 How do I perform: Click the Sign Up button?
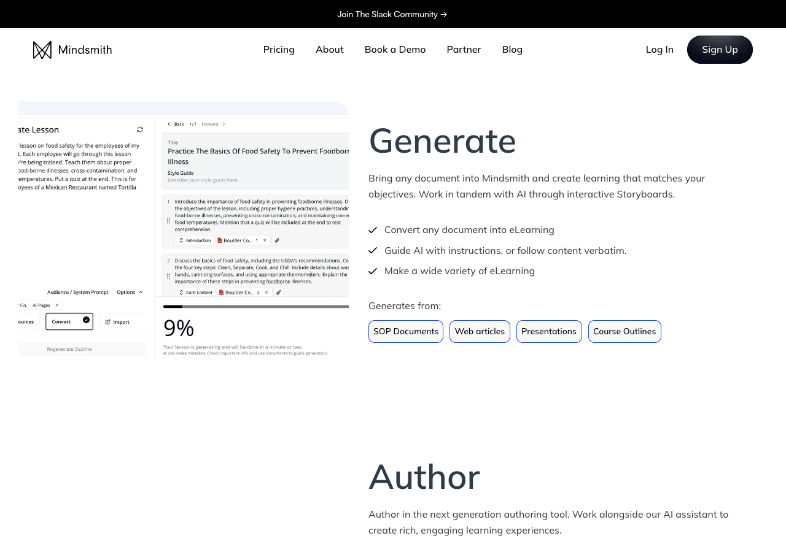(x=720, y=50)
